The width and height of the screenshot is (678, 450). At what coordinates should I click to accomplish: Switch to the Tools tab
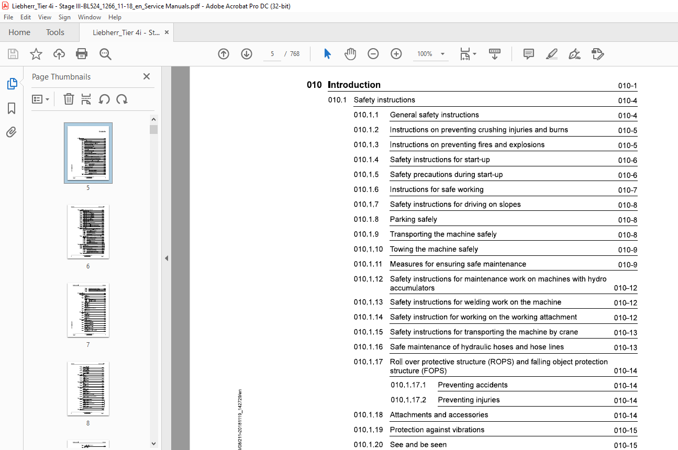55,32
